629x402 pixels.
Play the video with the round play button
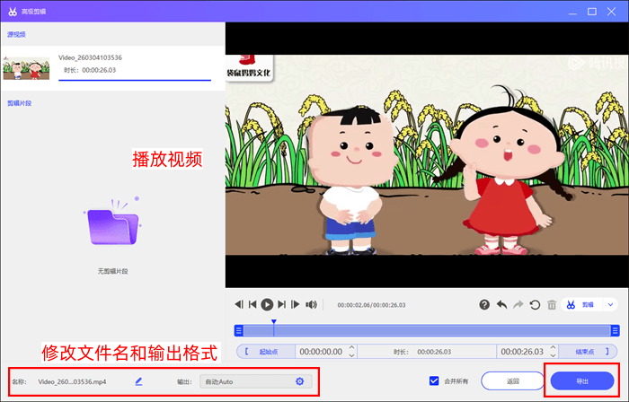pyautogui.click(x=267, y=305)
